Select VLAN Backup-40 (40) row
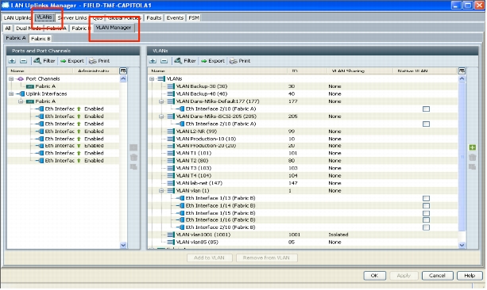487x290 pixels. click(303, 93)
